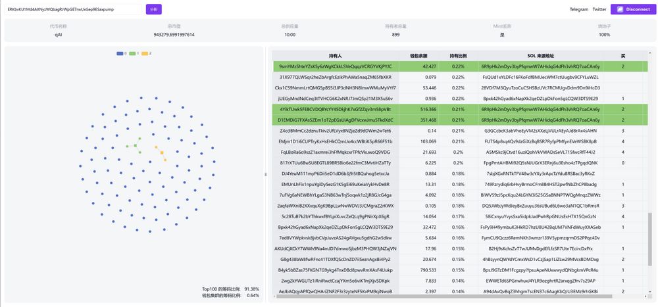This screenshot has height=307, width=658.
Task: Toggle the blue series 0 legend
Action: point(121,53)
